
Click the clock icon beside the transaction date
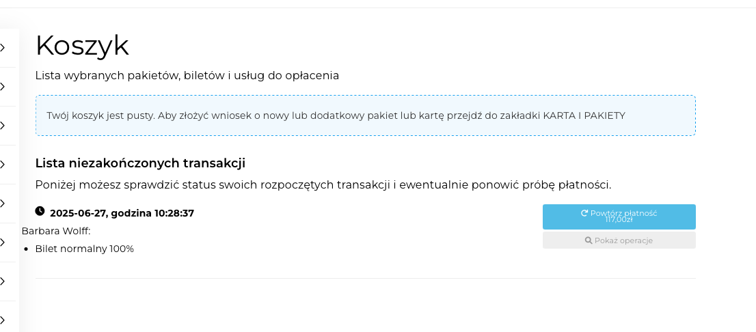tap(40, 212)
